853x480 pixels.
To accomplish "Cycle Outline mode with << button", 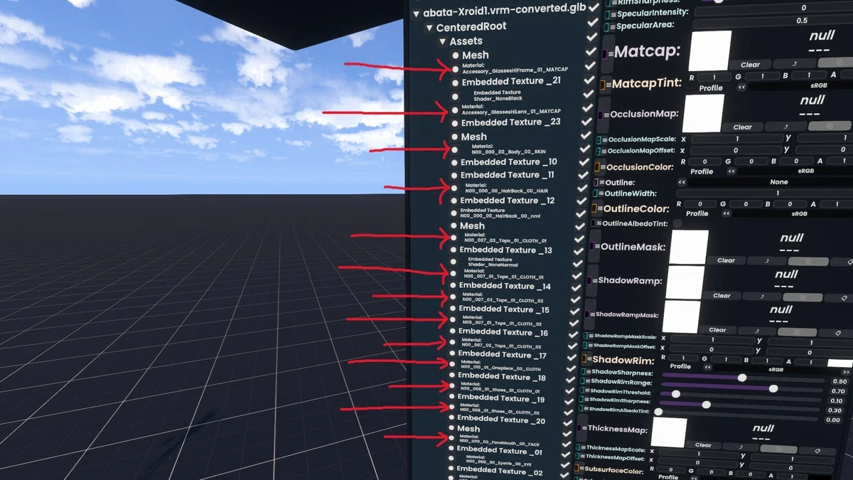I will [682, 183].
